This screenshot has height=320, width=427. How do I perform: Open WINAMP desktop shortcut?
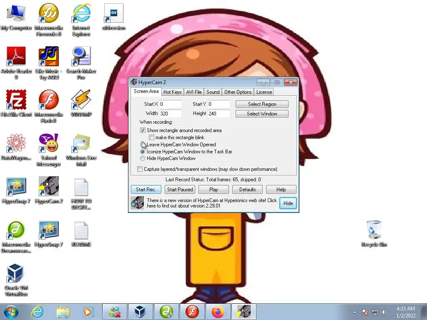pos(81,103)
